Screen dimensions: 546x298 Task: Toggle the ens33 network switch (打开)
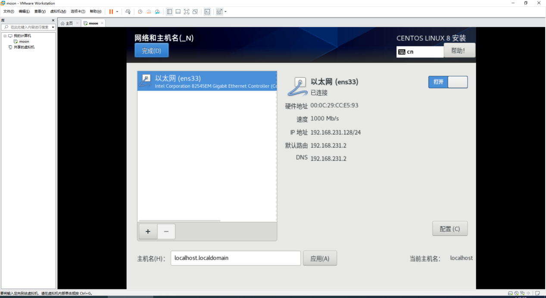(x=448, y=82)
